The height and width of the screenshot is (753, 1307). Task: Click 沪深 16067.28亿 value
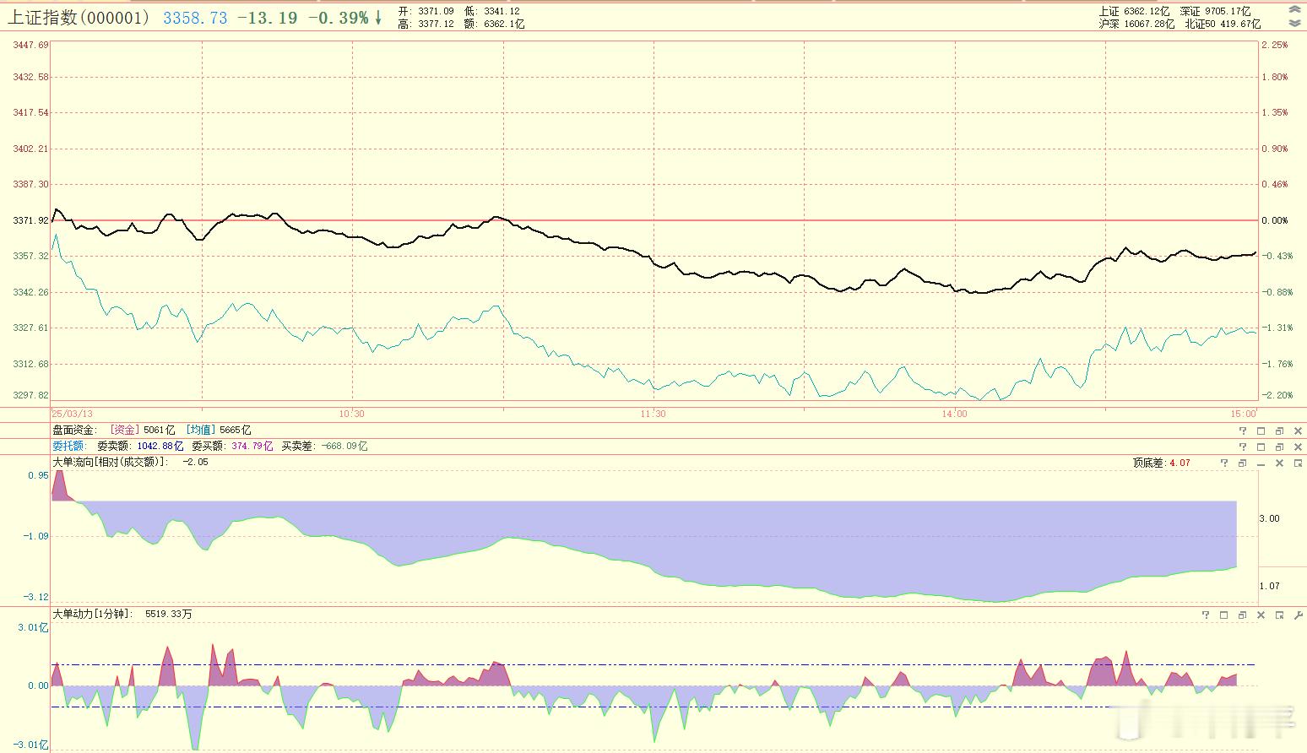pyautogui.click(x=1136, y=24)
